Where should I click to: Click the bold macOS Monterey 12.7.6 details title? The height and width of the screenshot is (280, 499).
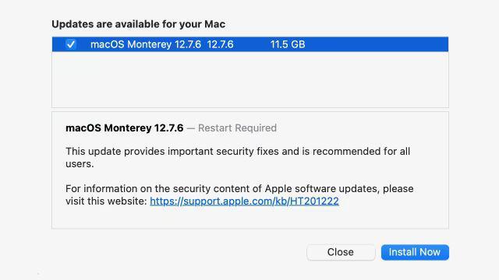[x=125, y=128]
